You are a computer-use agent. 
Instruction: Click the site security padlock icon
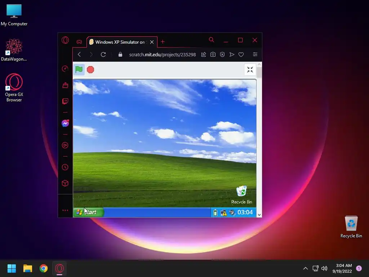point(120,54)
